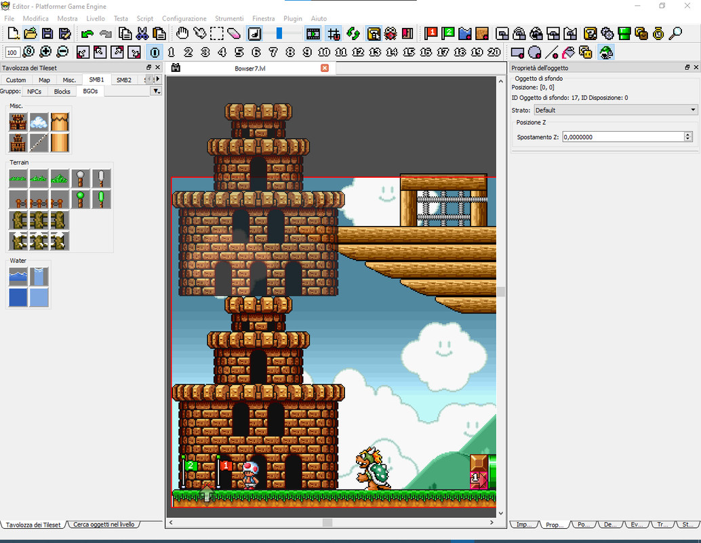This screenshot has height=543, width=701.
Task: Toggle the yellow block item toolbox icon
Action: tap(374, 33)
